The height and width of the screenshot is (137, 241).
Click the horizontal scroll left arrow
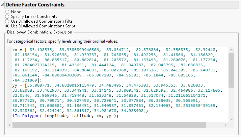pos(9,125)
